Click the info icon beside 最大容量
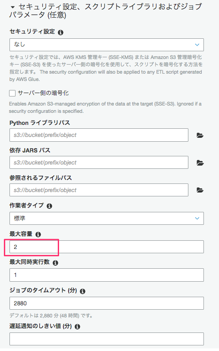The height and width of the screenshot is (351, 219). pos(38,234)
